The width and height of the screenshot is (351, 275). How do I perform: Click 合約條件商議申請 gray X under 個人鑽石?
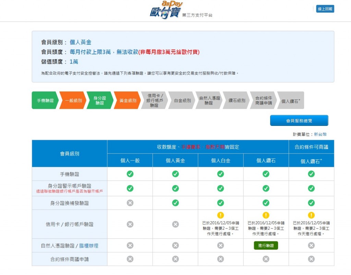tap(266, 259)
